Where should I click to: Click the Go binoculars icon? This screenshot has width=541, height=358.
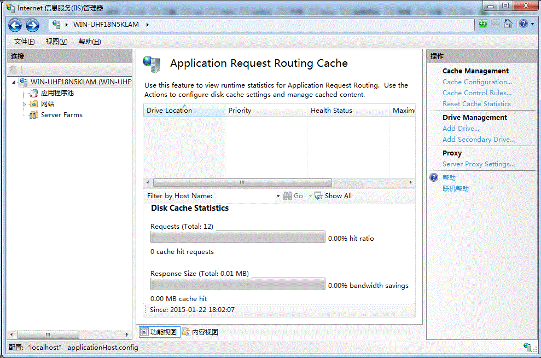coord(288,196)
